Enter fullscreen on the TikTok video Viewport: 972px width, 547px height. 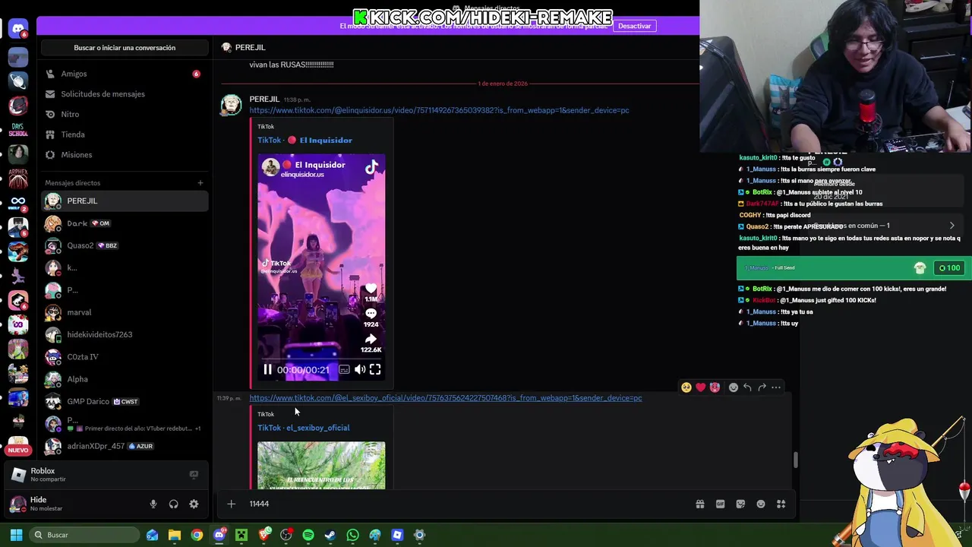click(375, 370)
